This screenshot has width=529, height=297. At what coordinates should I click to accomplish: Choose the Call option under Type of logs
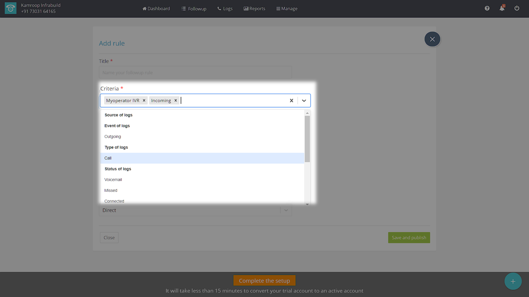(108, 158)
